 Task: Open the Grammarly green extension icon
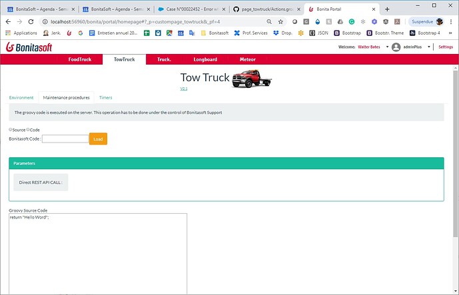[352, 22]
